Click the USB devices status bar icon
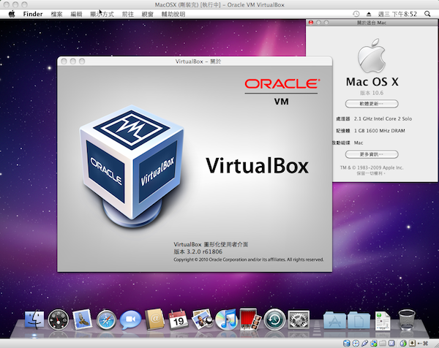 pos(365,343)
